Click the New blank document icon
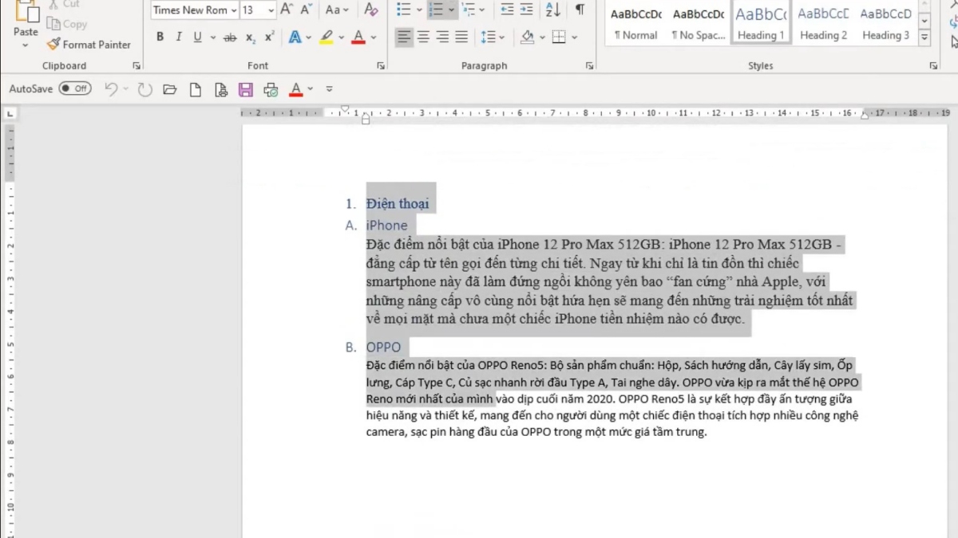 pos(195,88)
